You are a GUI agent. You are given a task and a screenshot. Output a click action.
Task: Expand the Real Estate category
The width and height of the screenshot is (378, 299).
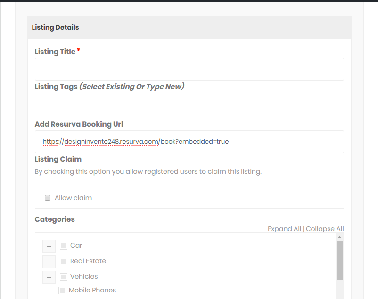coord(49,262)
